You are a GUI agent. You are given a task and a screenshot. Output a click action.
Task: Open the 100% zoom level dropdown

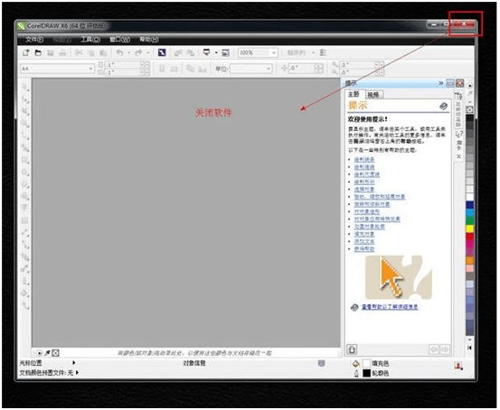coord(258,52)
